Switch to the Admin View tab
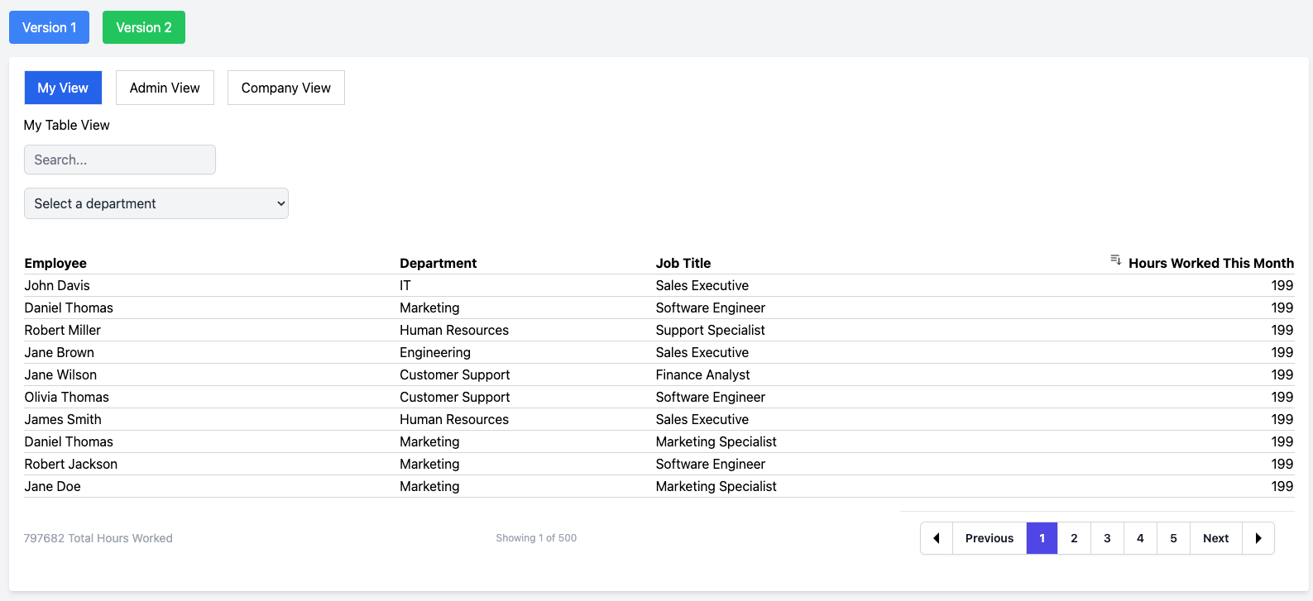 [x=165, y=88]
